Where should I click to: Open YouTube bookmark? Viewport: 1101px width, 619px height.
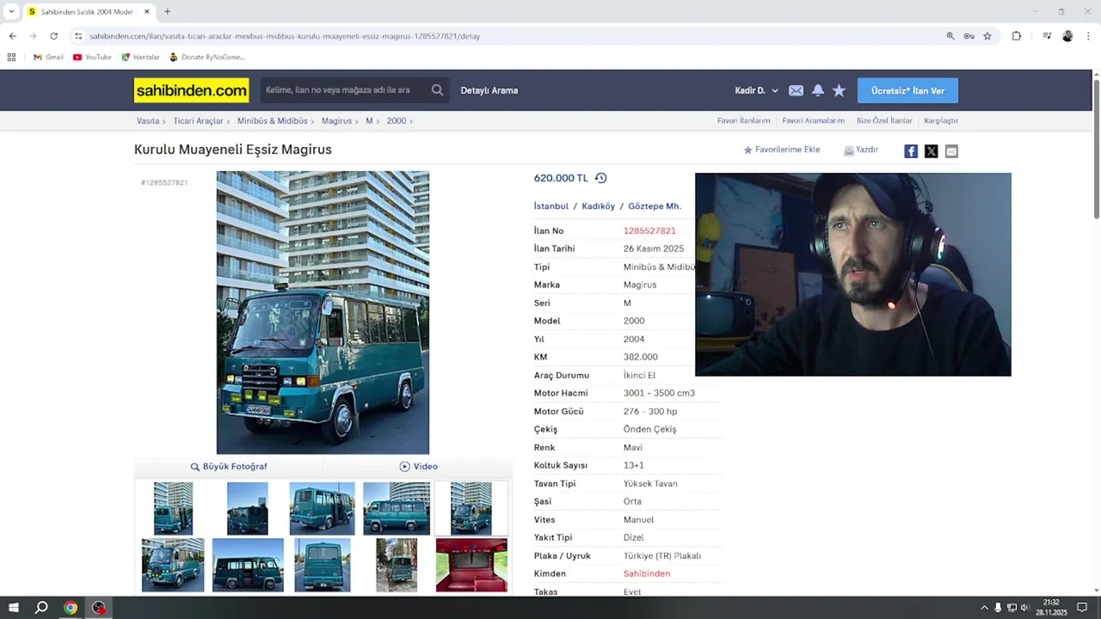tap(92, 57)
